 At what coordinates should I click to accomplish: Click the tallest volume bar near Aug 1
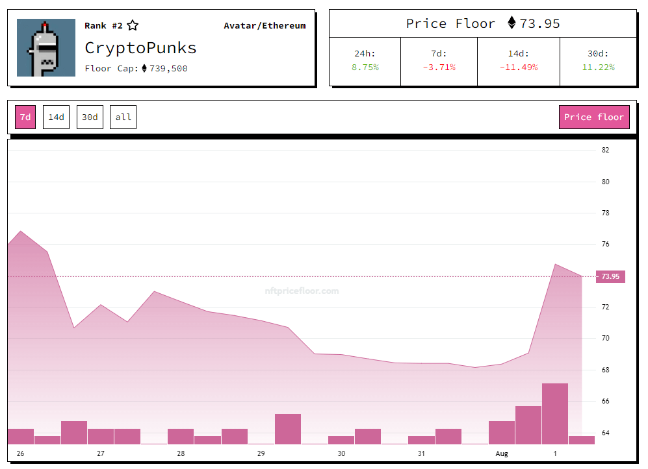pyautogui.click(x=554, y=413)
